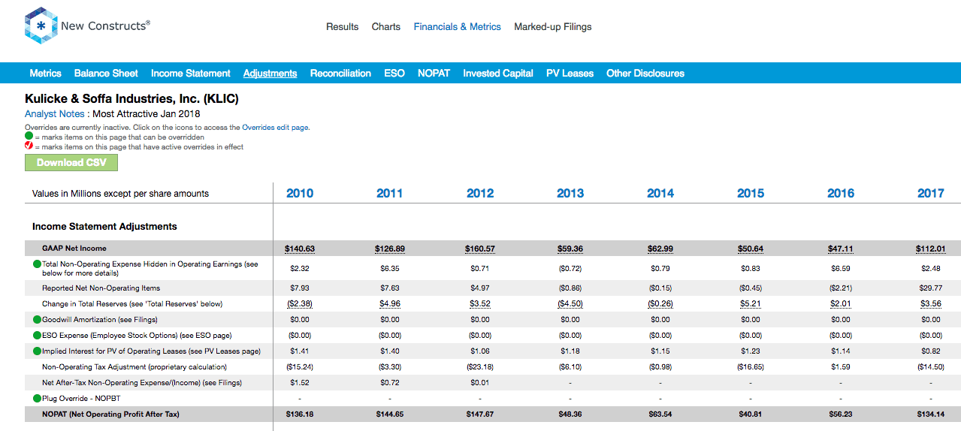Open Marked-up Filings section

[552, 26]
